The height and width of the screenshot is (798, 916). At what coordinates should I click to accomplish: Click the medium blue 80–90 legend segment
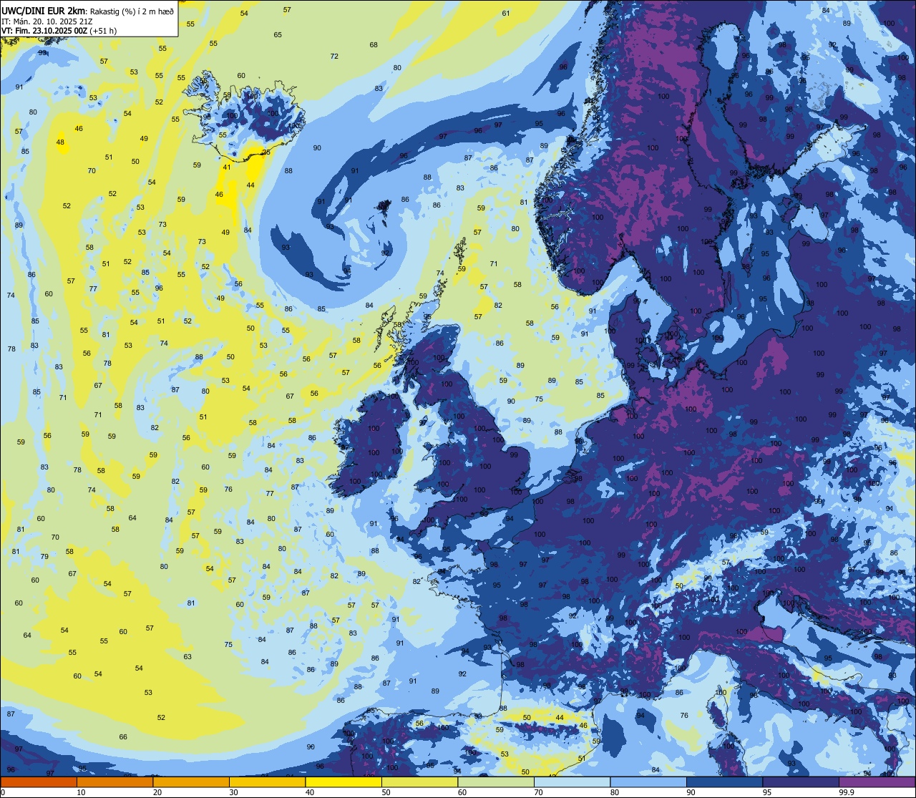click(x=648, y=782)
